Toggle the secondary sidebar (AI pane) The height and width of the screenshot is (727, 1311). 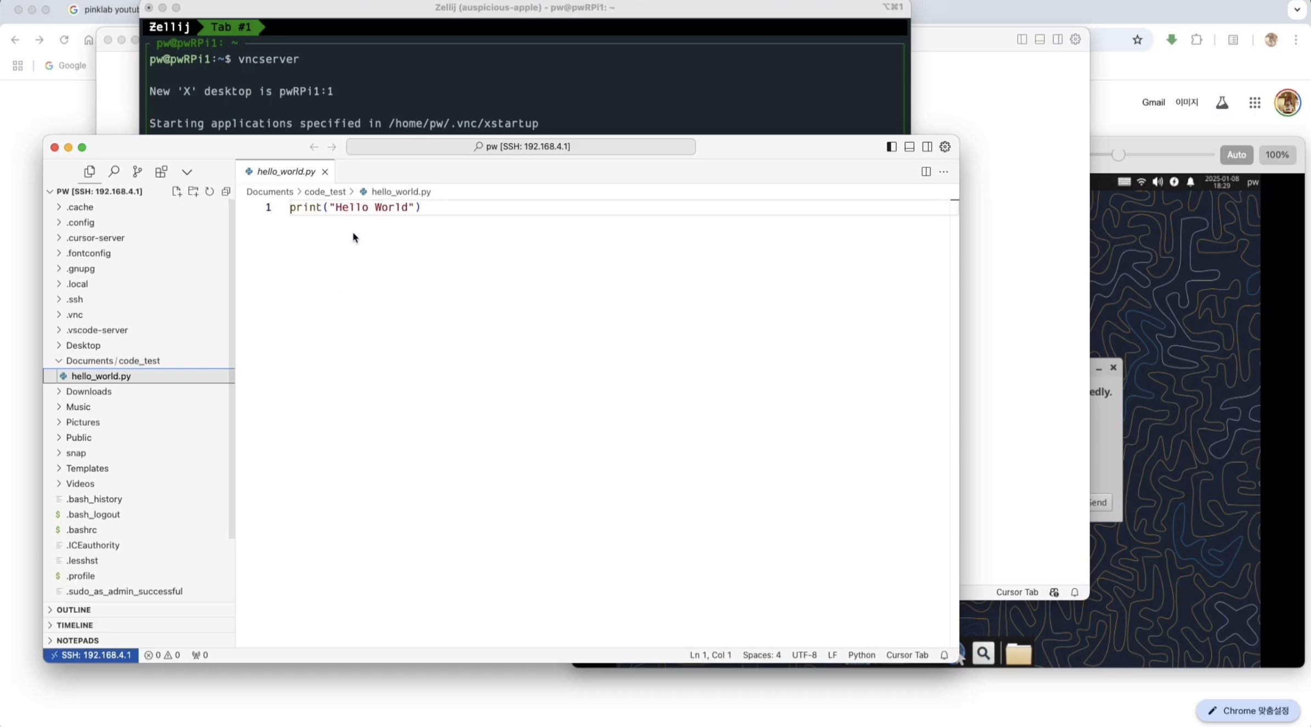click(927, 146)
